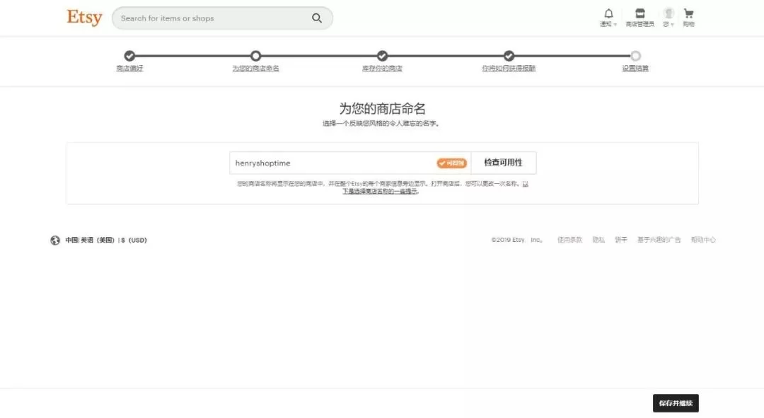Focus the shop name field with henryshoptime
Image resolution: width=764 pixels, height=418 pixels.
(332, 163)
